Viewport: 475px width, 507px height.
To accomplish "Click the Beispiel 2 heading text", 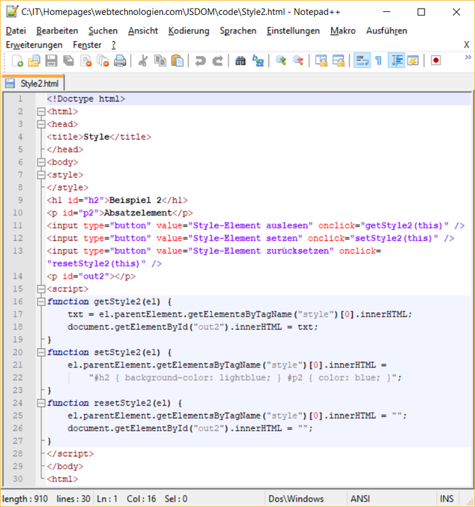I will click(x=135, y=200).
